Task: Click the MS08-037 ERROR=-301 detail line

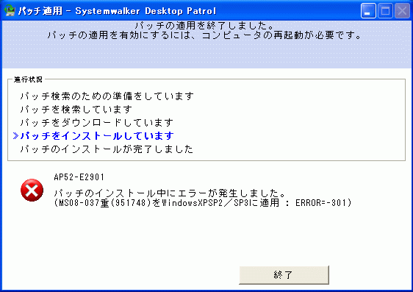Action: (203, 203)
